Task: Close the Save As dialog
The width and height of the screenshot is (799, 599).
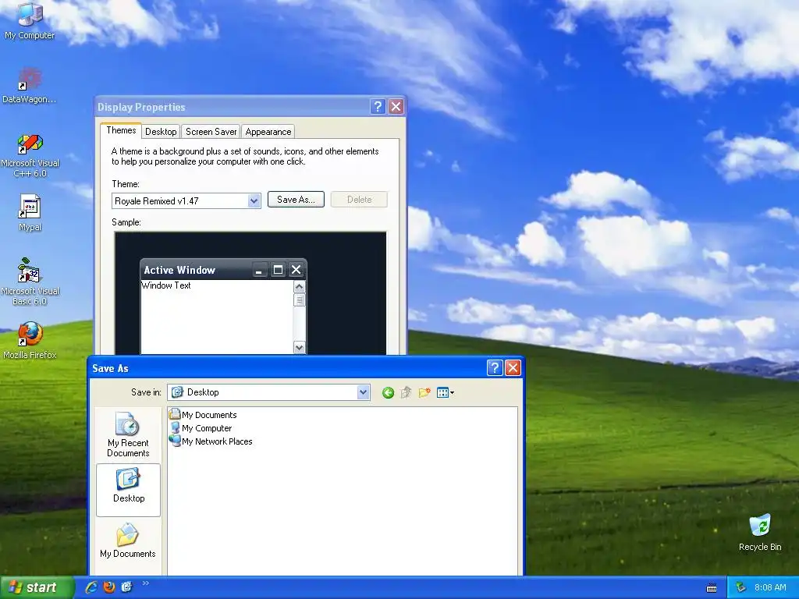Action: (x=513, y=368)
